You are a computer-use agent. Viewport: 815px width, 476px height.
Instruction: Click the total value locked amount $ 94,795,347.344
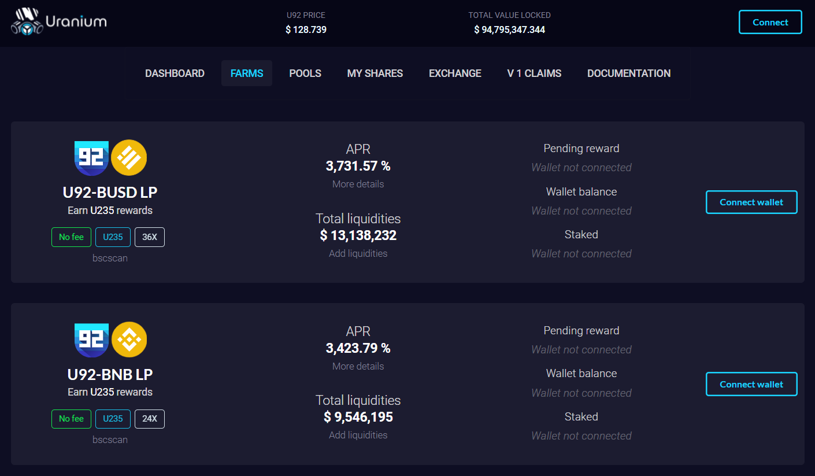coord(509,29)
